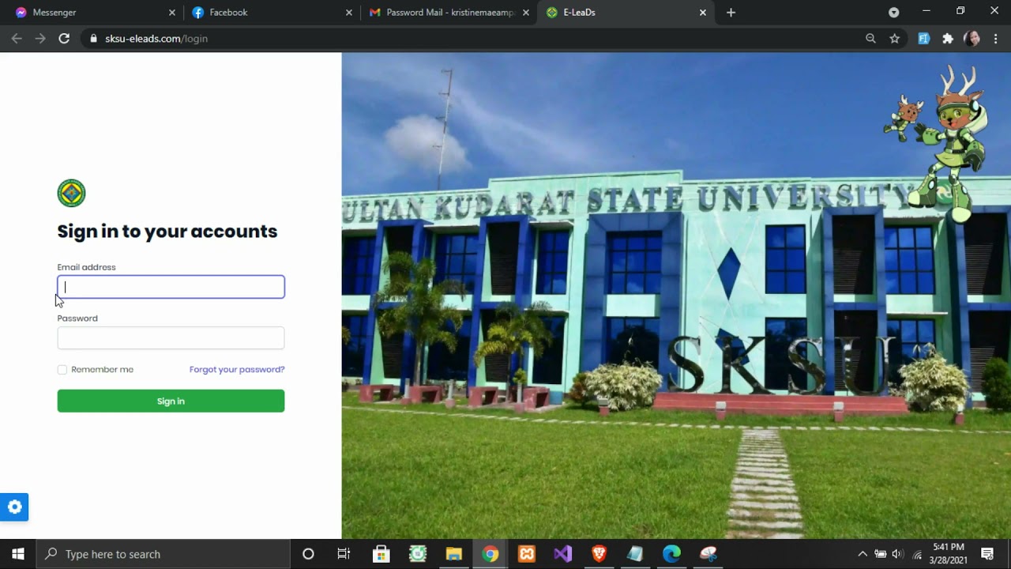Open the tab search dropdown arrow
Screen dimensions: 1011x569
(x=893, y=13)
